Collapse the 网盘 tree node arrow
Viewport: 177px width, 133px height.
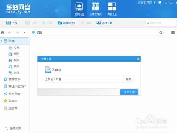2,41
